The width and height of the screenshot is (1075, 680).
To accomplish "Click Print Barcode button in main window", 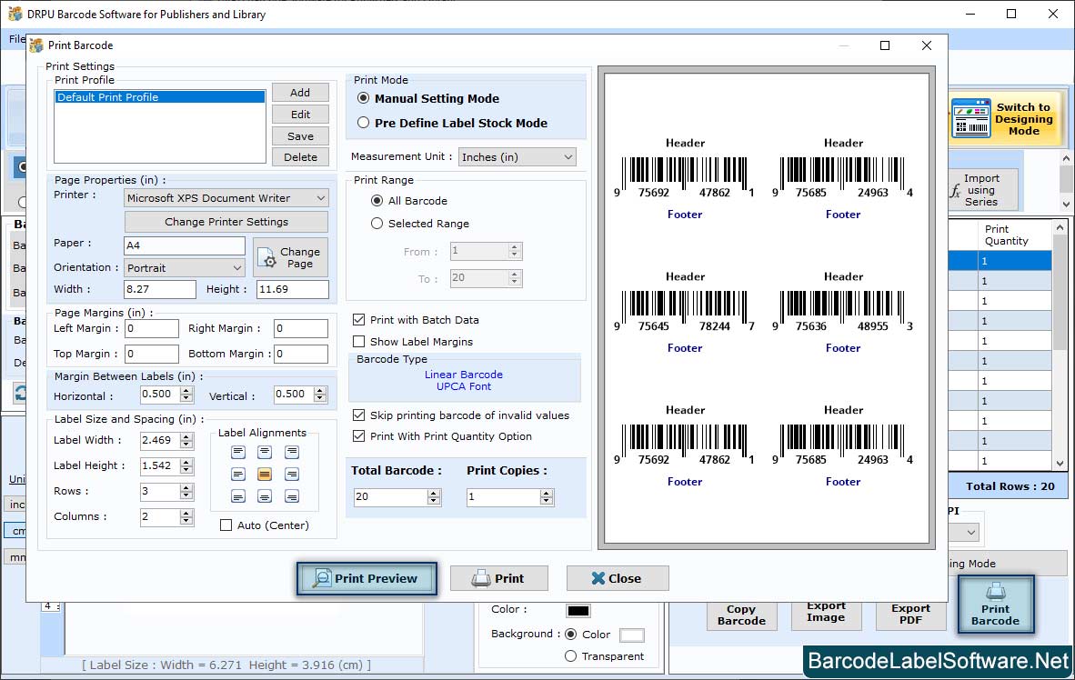I will tap(995, 604).
